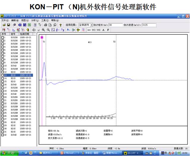Image resolution: width=190 pixels, height=156 pixels.
Task: Click the A toolbar button
Action: 103,30
